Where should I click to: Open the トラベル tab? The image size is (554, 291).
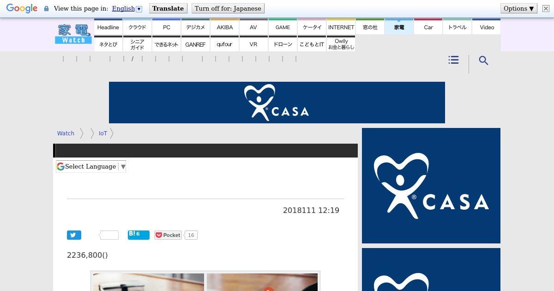(x=457, y=27)
